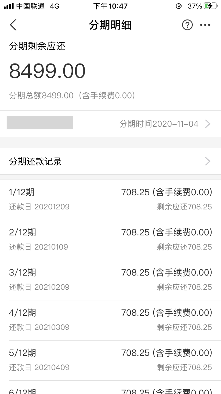Viewport: 221px width, 394px height.
Task: Select the 1/12期 installment entry
Action: 111,199
